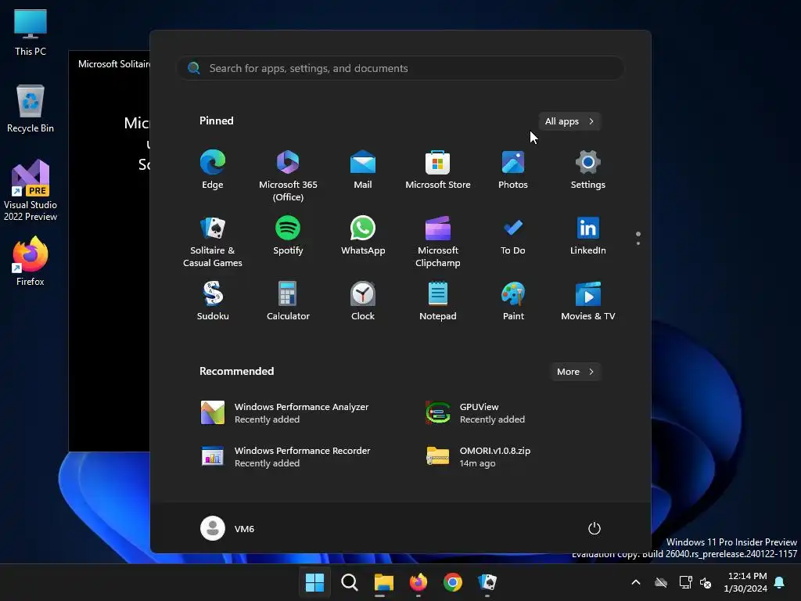The width and height of the screenshot is (801, 601).
Task: Open the LinkedIn pinned app
Action: 588,236
